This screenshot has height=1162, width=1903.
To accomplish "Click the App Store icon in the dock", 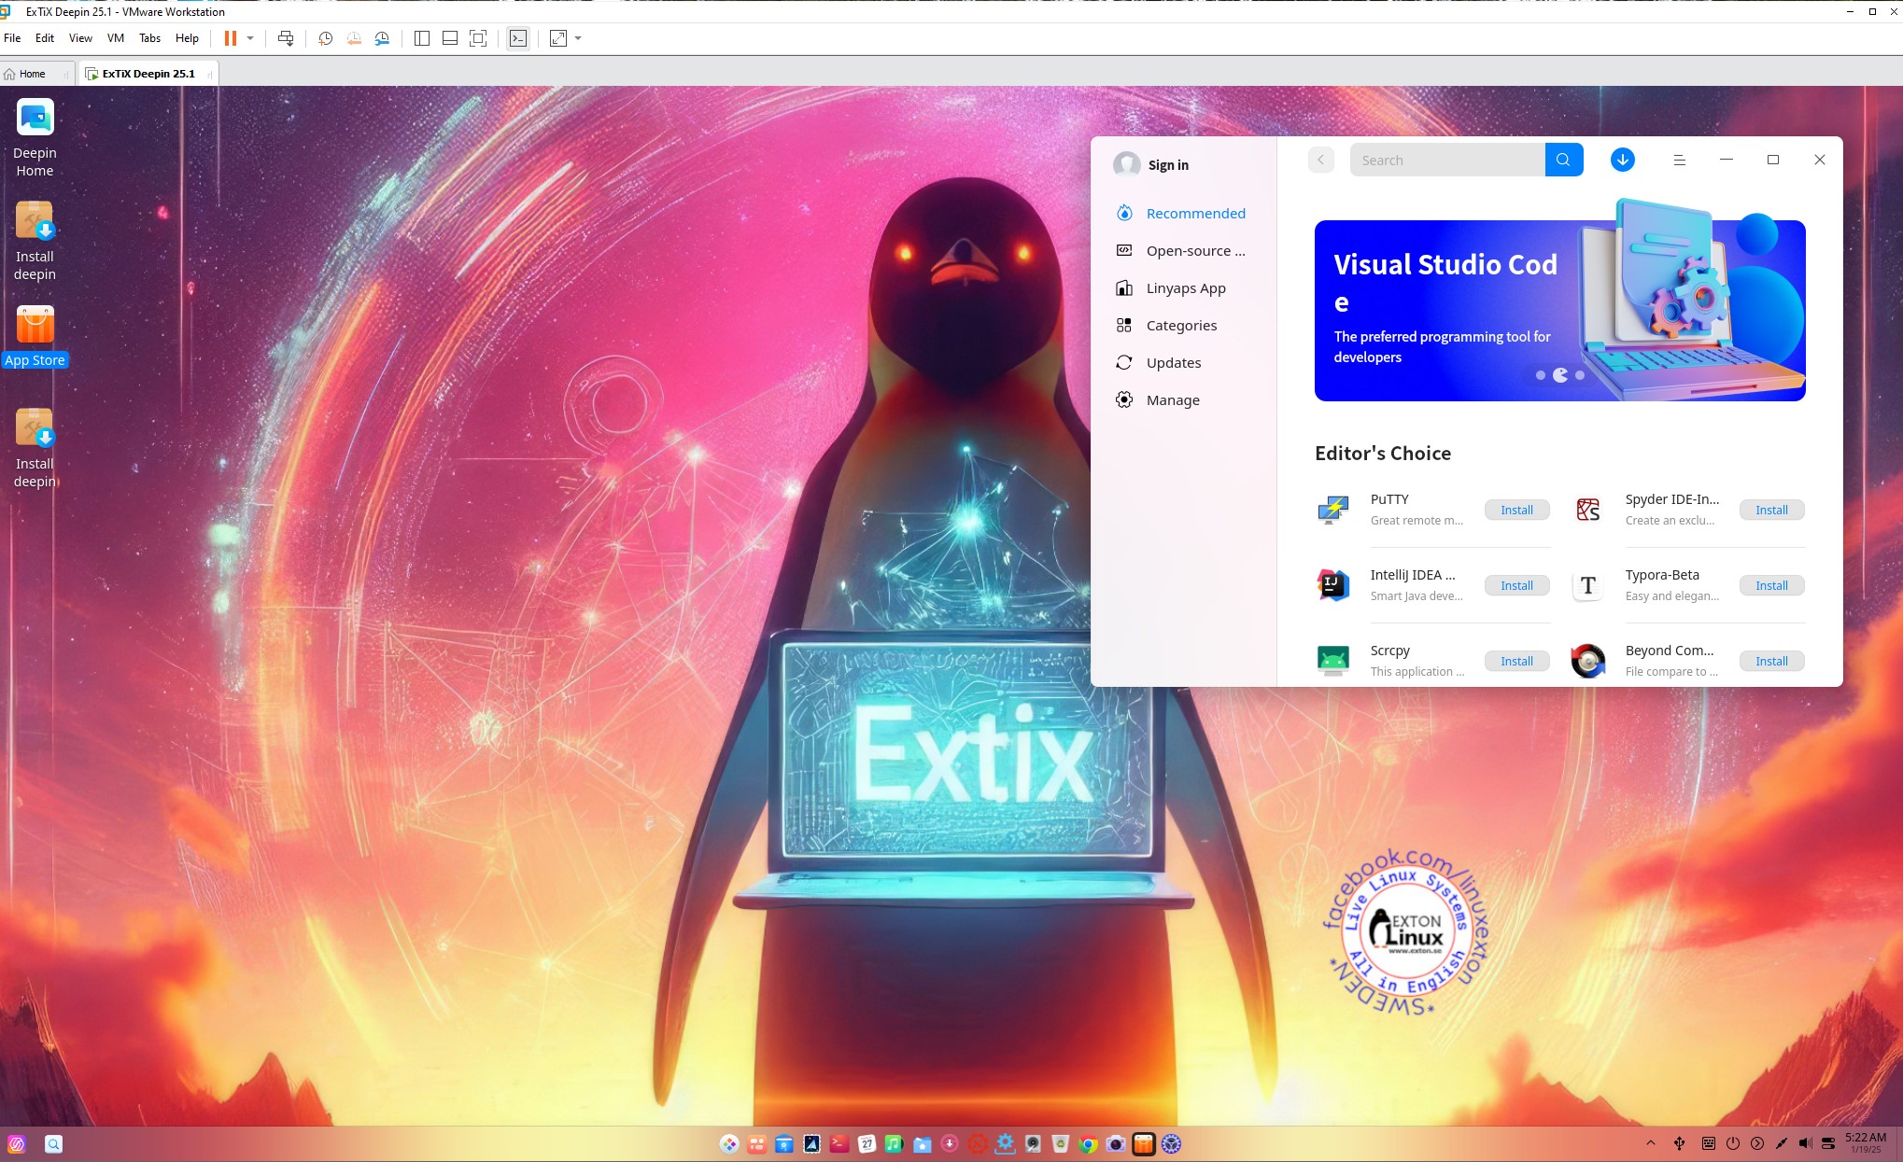I will pos(1143,1143).
